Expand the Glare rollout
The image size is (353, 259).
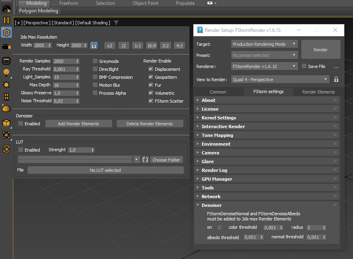click(x=267, y=162)
